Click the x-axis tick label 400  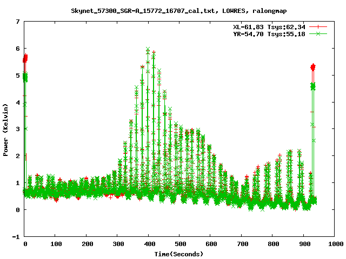click(x=149, y=244)
